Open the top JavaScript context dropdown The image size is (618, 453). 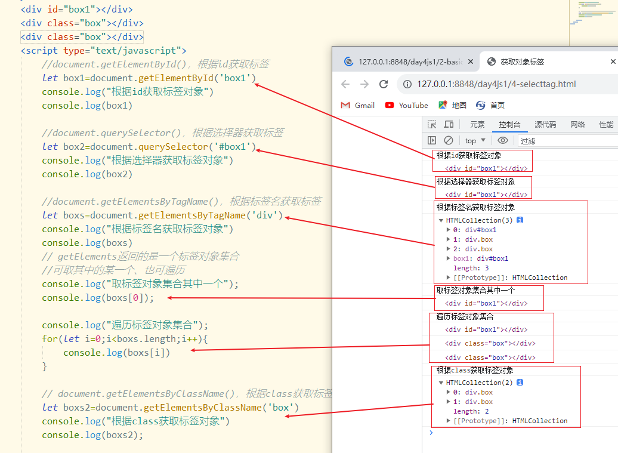tap(475, 141)
